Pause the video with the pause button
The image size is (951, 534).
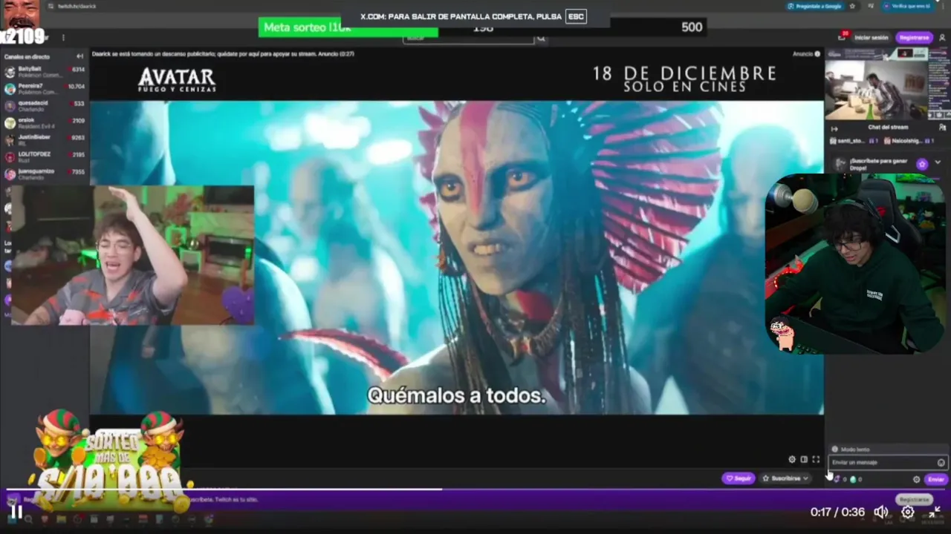16,511
